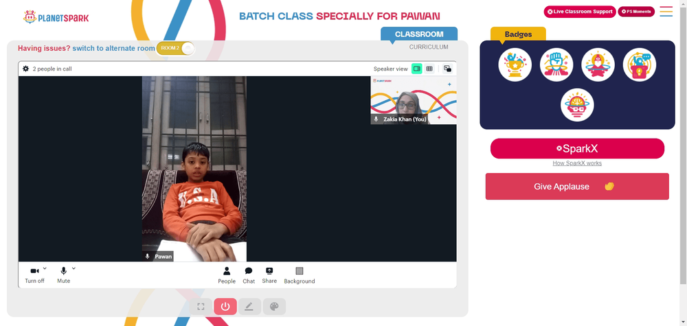Open picture-in-picture popout icon
This screenshot has height=326, width=687.
(447, 69)
